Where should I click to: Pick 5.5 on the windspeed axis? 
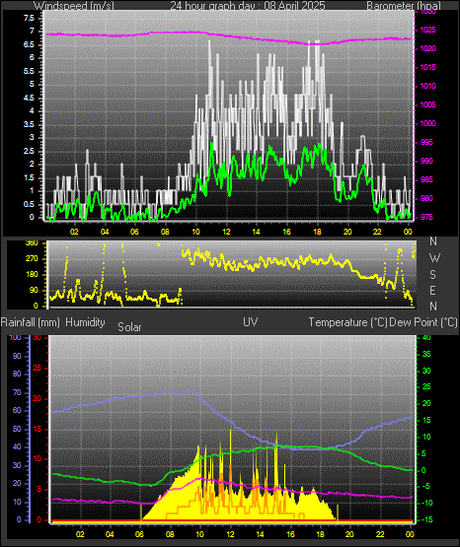(x=29, y=71)
